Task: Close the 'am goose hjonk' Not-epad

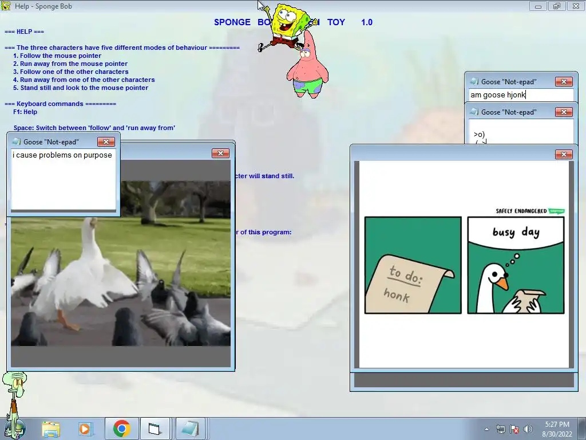Action: (564, 81)
